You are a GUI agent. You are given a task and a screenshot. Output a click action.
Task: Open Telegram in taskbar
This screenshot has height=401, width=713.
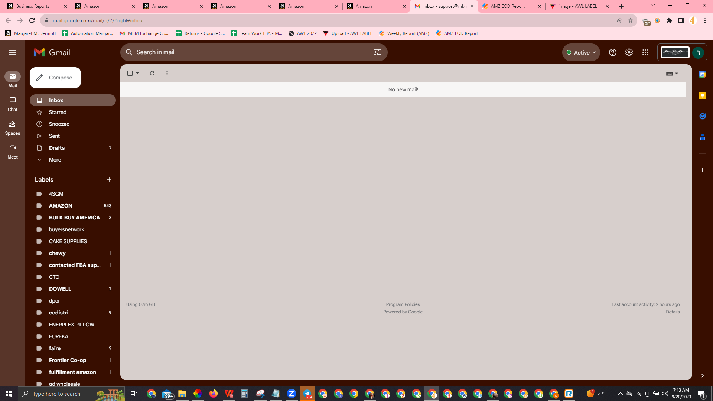click(x=307, y=394)
